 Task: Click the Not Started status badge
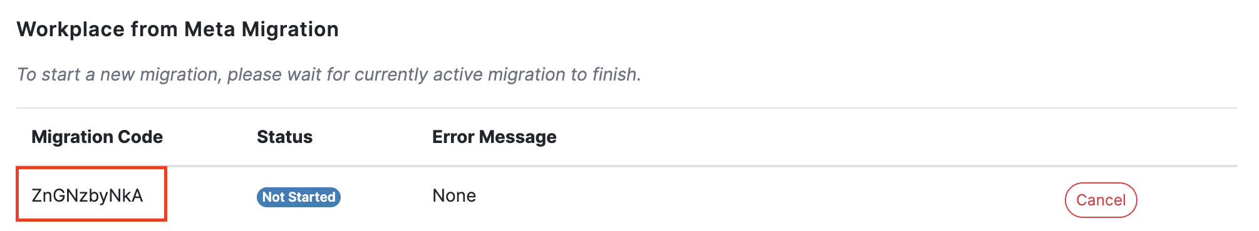299,197
